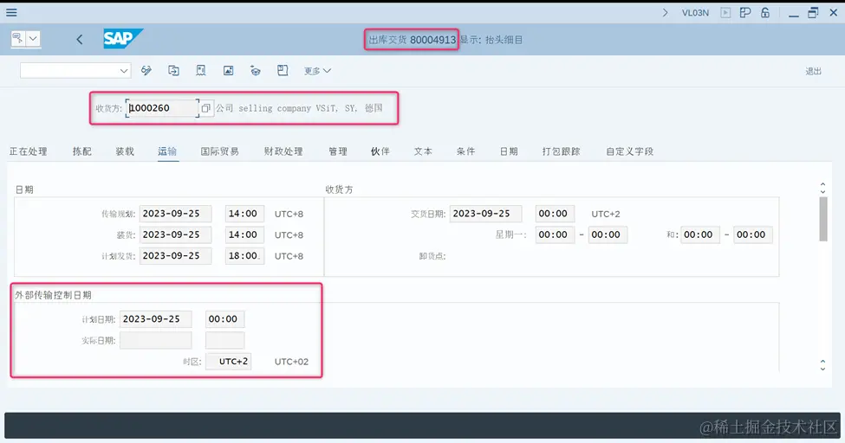This screenshot has height=443, width=845.
Task: Click the 出库交货 80004913 title text
Action: coord(412,40)
